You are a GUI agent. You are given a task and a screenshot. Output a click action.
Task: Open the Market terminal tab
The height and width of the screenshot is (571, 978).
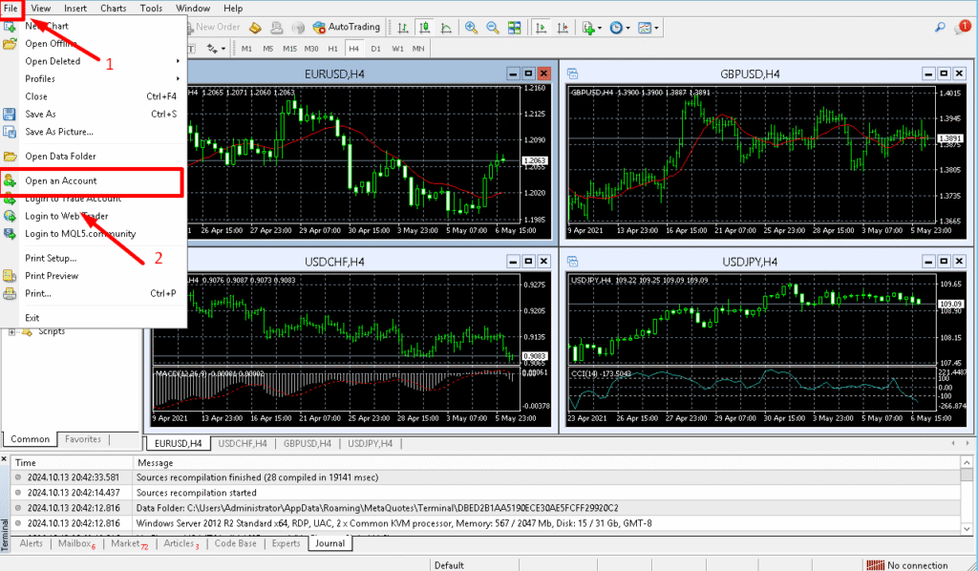[x=129, y=543]
